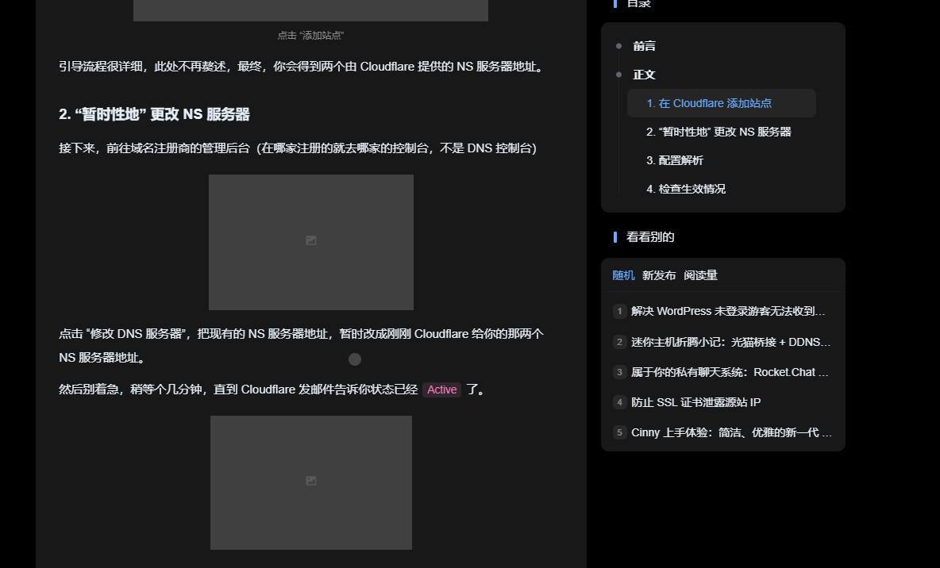Click the numbered badge 4 beside the SSL article
The width and height of the screenshot is (940, 568).
(x=619, y=402)
